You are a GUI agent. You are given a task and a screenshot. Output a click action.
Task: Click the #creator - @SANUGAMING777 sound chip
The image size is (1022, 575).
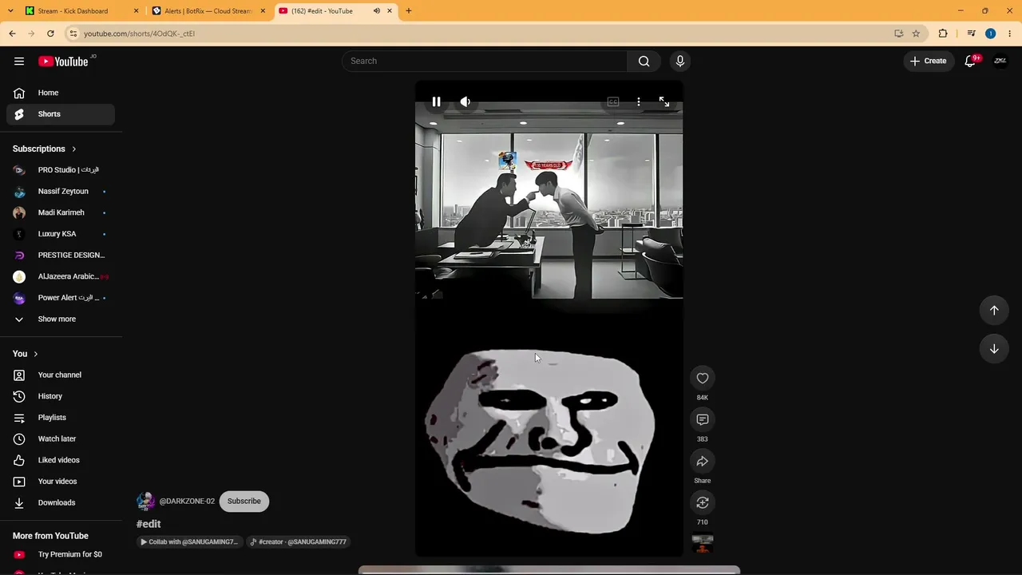pos(298,542)
